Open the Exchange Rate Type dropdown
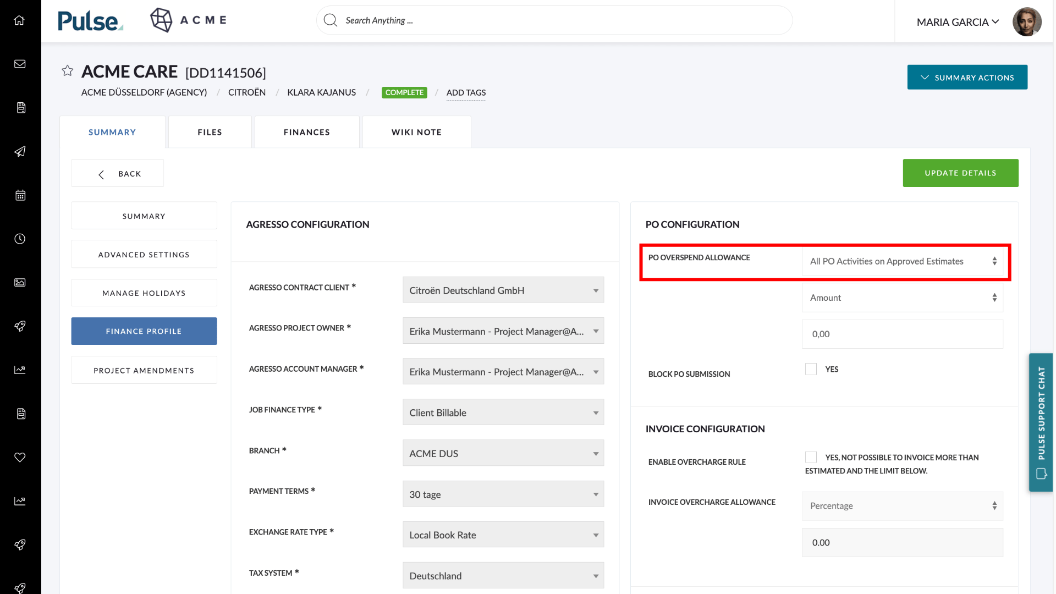The height and width of the screenshot is (594, 1056). pyautogui.click(x=503, y=535)
